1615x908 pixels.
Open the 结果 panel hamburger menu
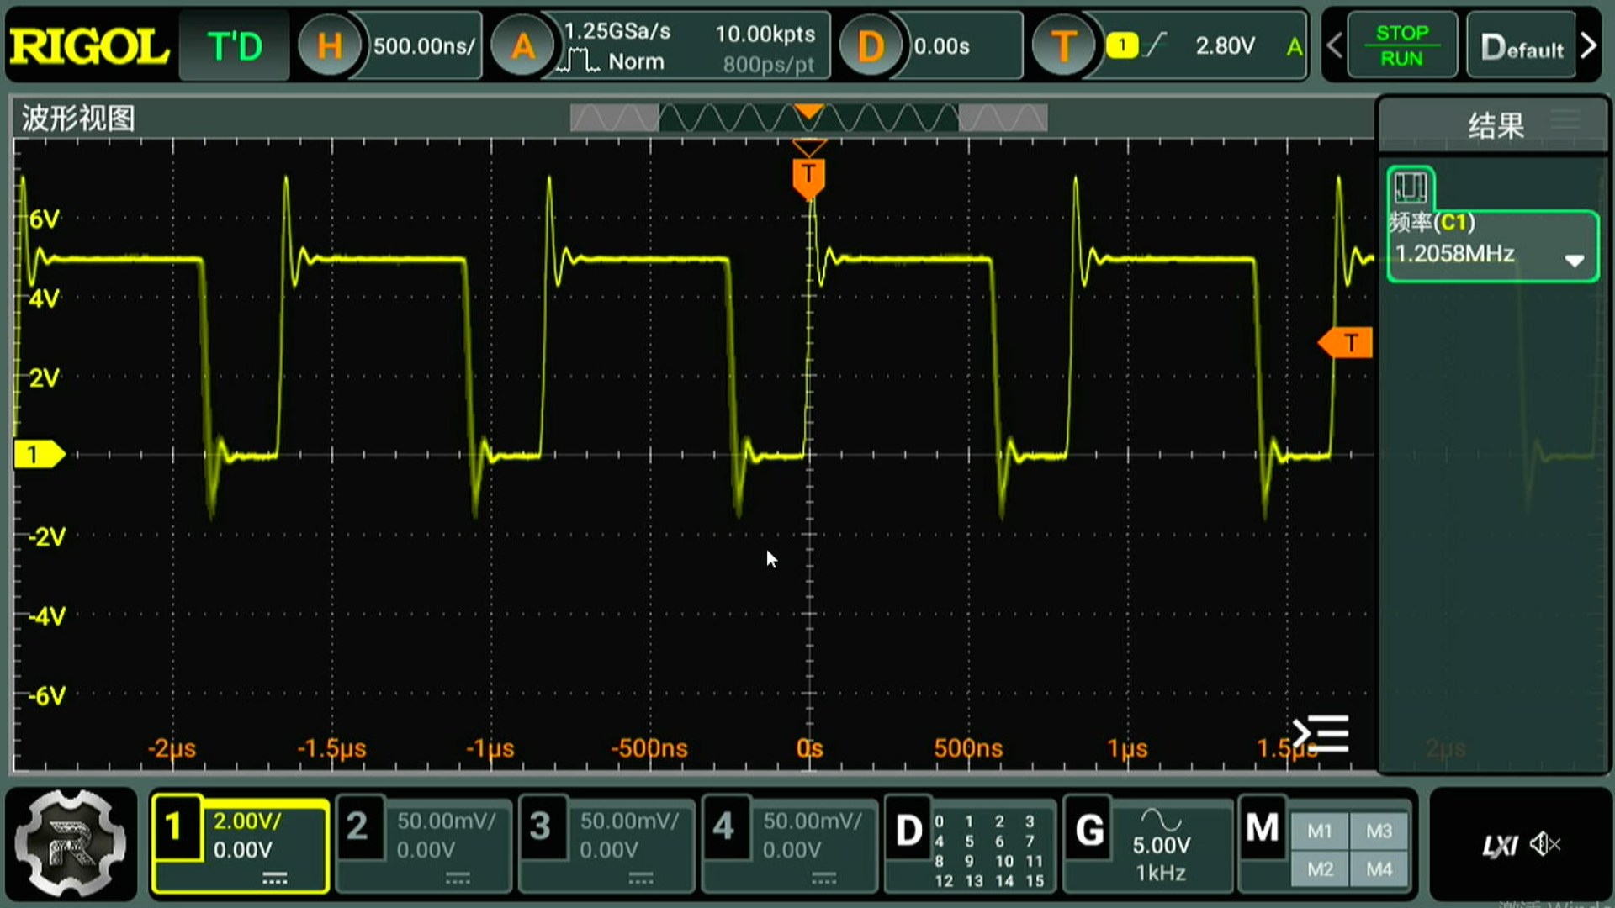click(1565, 119)
